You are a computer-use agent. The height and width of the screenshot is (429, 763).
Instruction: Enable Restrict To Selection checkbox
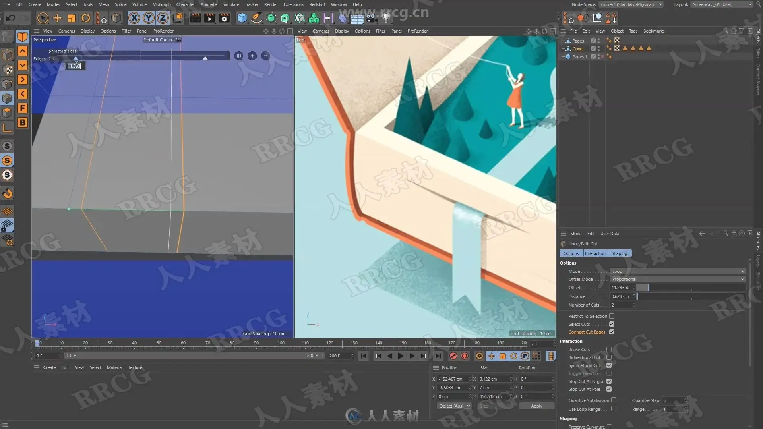point(612,316)
